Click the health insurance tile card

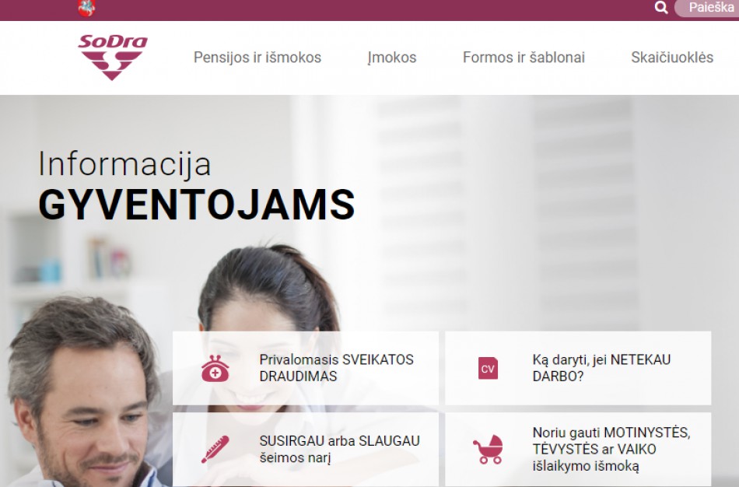(x=306, y=368)
